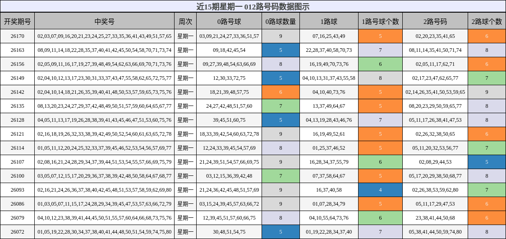Click the 周次 column header

pos(185,22)
